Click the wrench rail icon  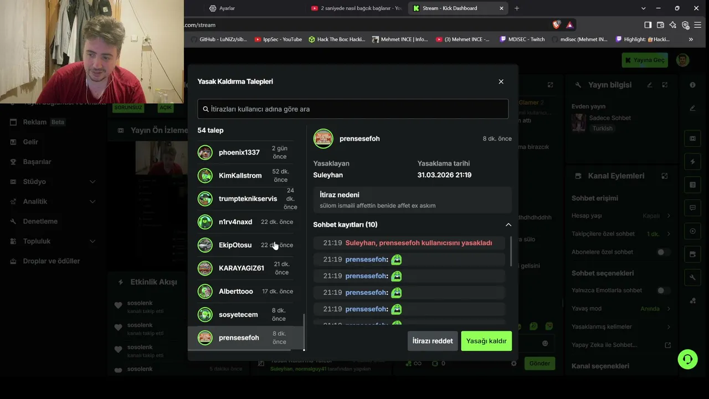[x=692, y=277]
